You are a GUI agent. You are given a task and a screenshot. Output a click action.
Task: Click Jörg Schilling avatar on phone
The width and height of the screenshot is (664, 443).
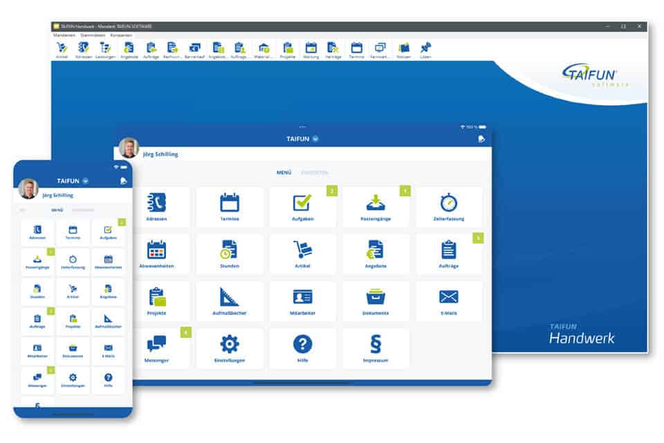click(29, 189)
